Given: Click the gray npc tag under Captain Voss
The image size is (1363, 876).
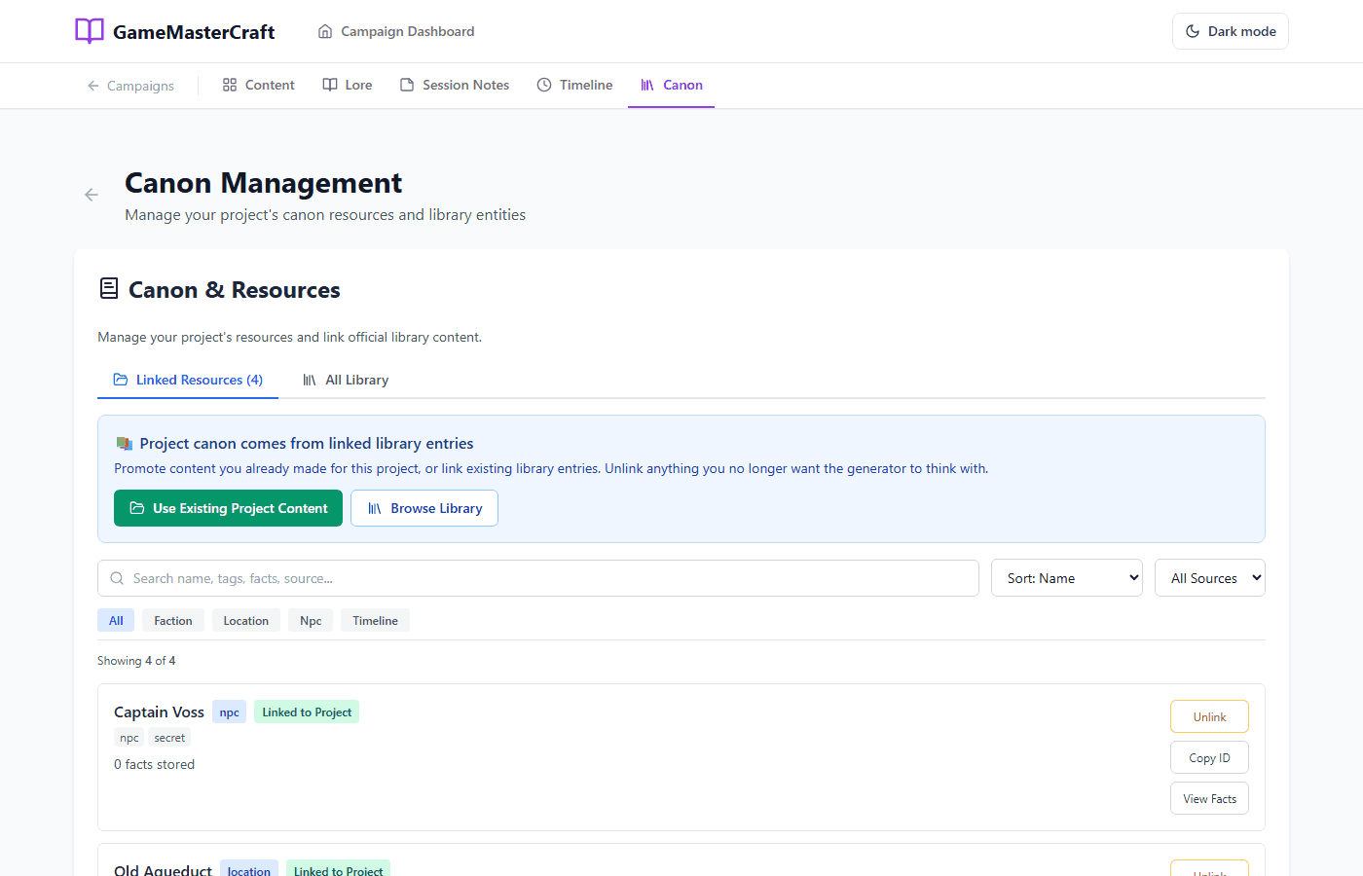Looking at the screenshot, I should 129,738.
